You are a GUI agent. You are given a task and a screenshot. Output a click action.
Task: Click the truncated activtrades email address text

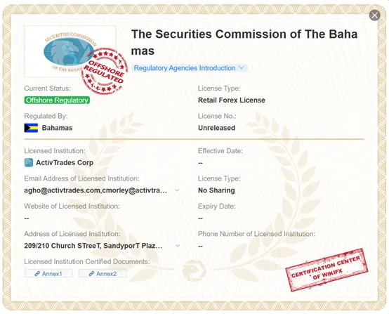(x=95, y=190)
